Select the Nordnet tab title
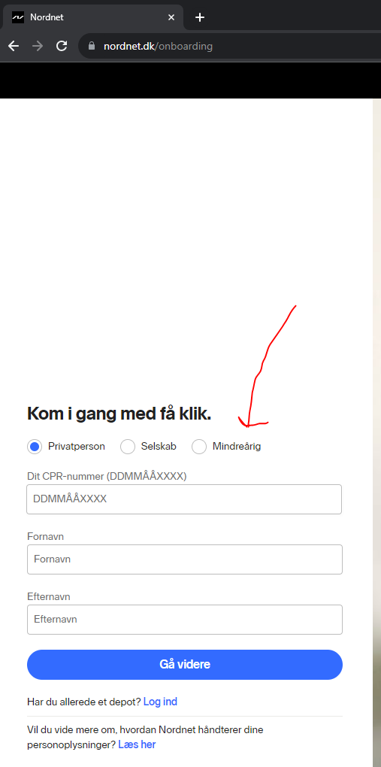The width and height of the screenshot is (381, 767). [x=47, y=17]
